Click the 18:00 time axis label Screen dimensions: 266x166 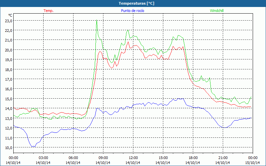(x=193, y=158)
